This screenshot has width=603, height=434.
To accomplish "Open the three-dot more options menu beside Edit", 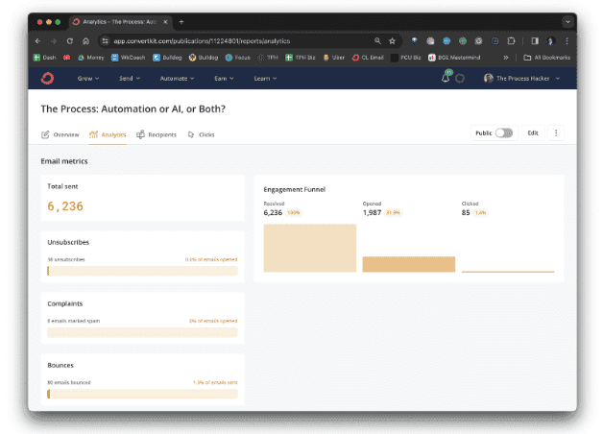I will (x=556, y=133).
